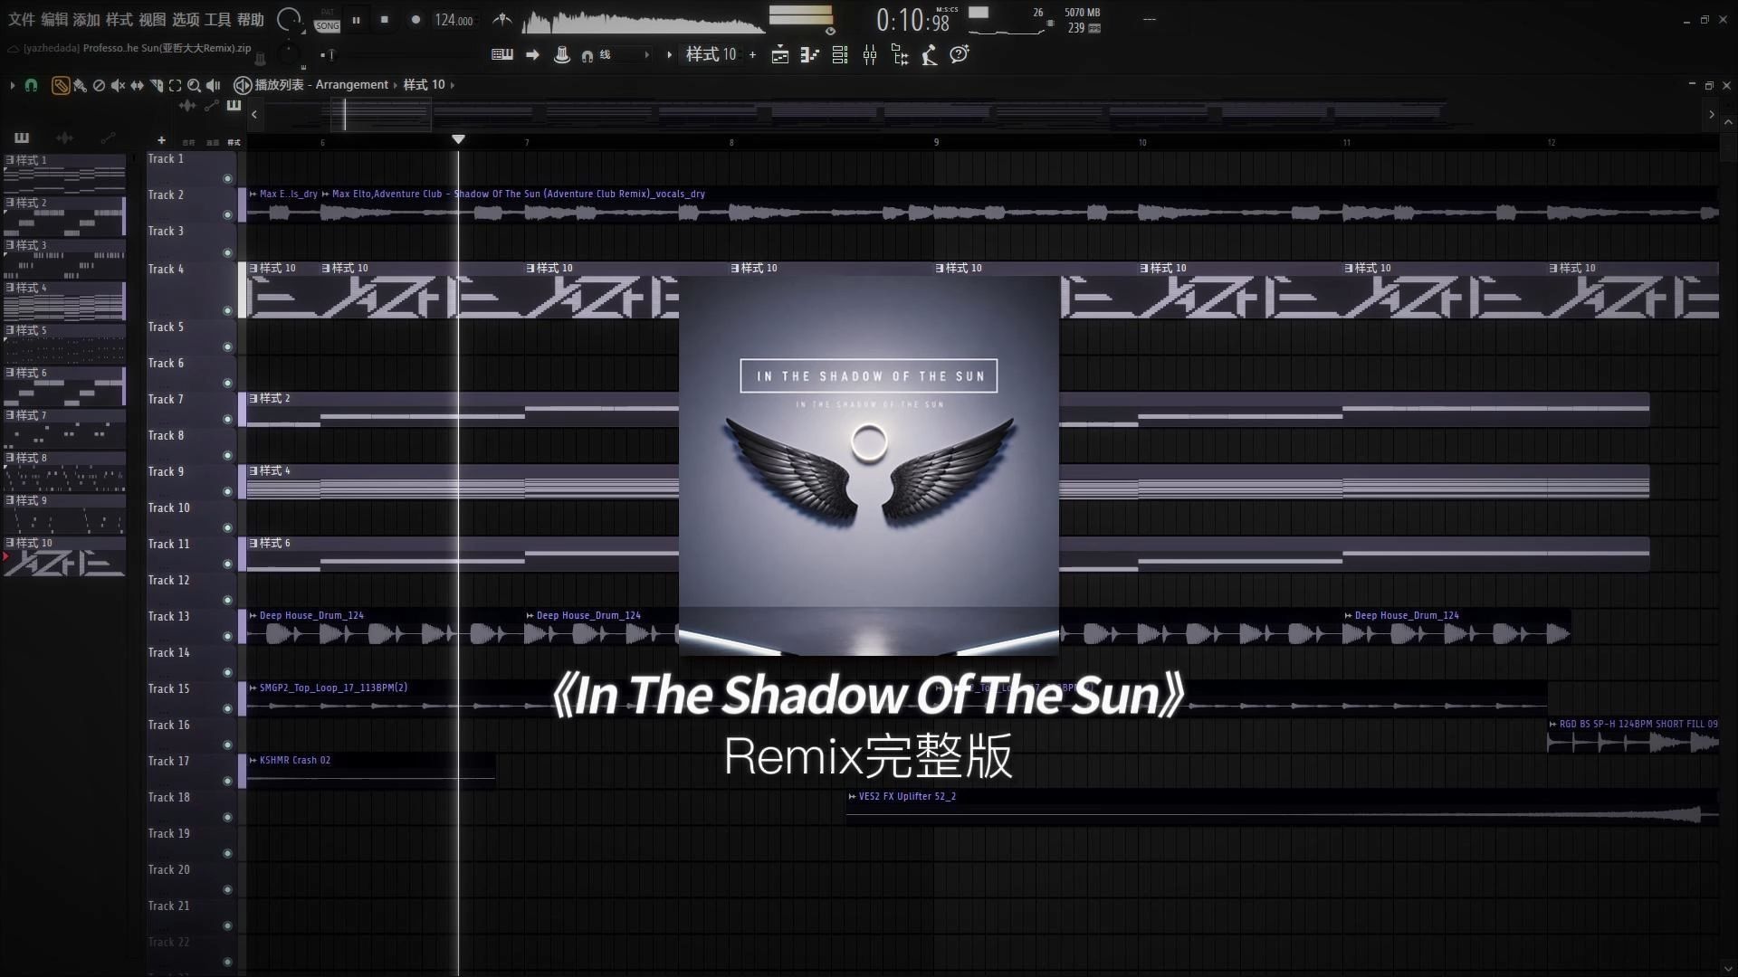This screenshot has height=977, width=1738.
Task: Open the playlist window icon
Action: pyautogui.click(x=779, y=56)
